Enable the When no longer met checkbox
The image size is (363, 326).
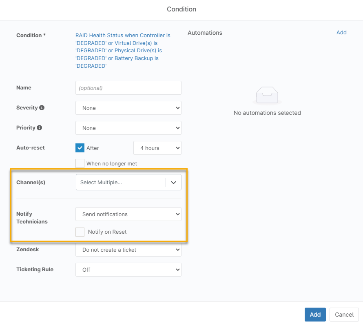(x=80, y=163)
